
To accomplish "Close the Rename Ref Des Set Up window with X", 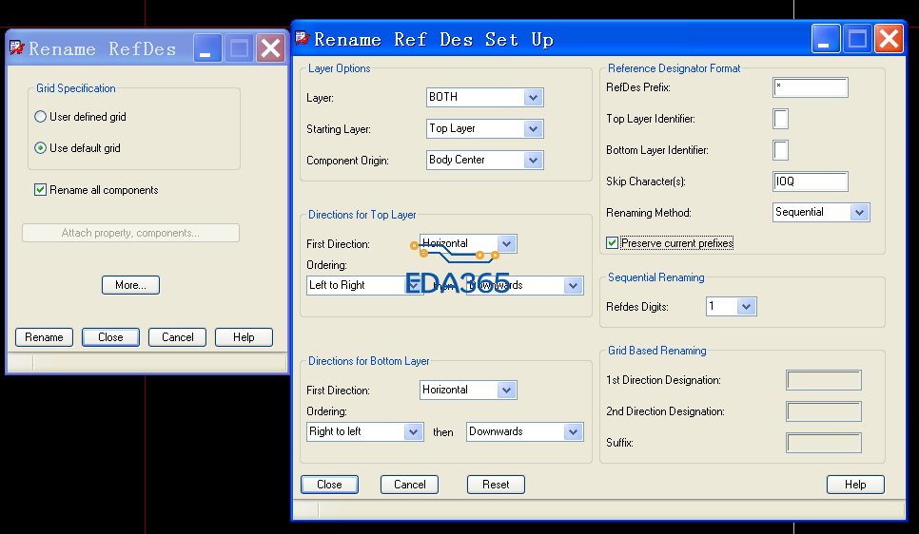I will (890, 39).
